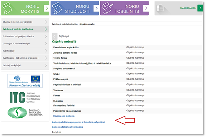Viewport: 206px width, 137px height.
Task: Open Laisvieji mokytojai menu item
Action: point(25,65)
